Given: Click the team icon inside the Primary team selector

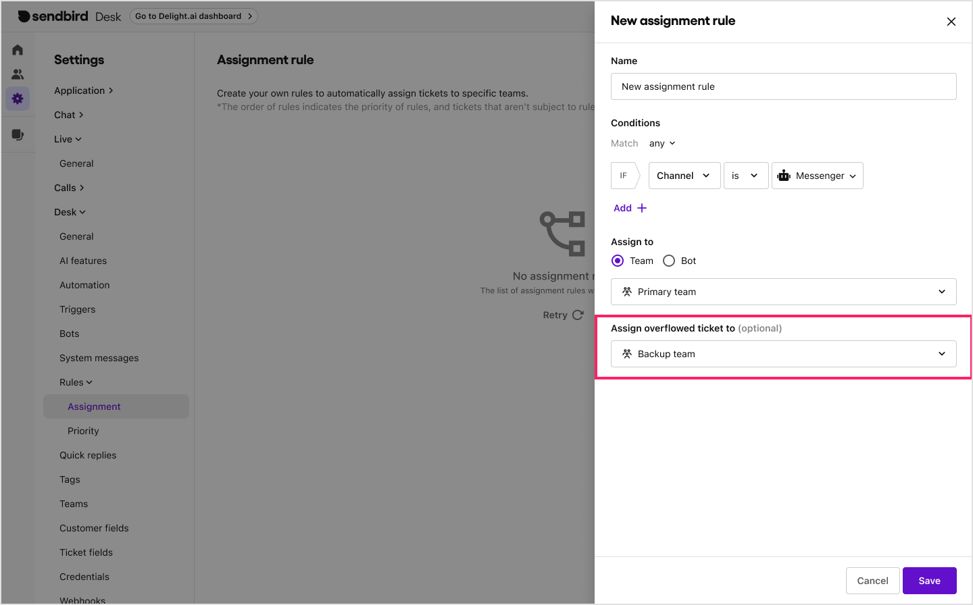Looking at the screenshot, I should point(626,292).
